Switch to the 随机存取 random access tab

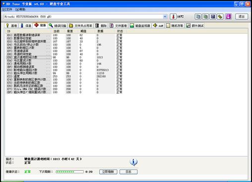[175, 26]
